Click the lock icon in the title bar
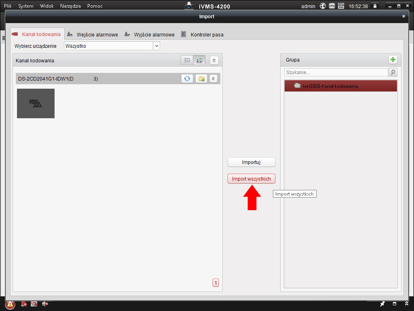 pos(375,6)
